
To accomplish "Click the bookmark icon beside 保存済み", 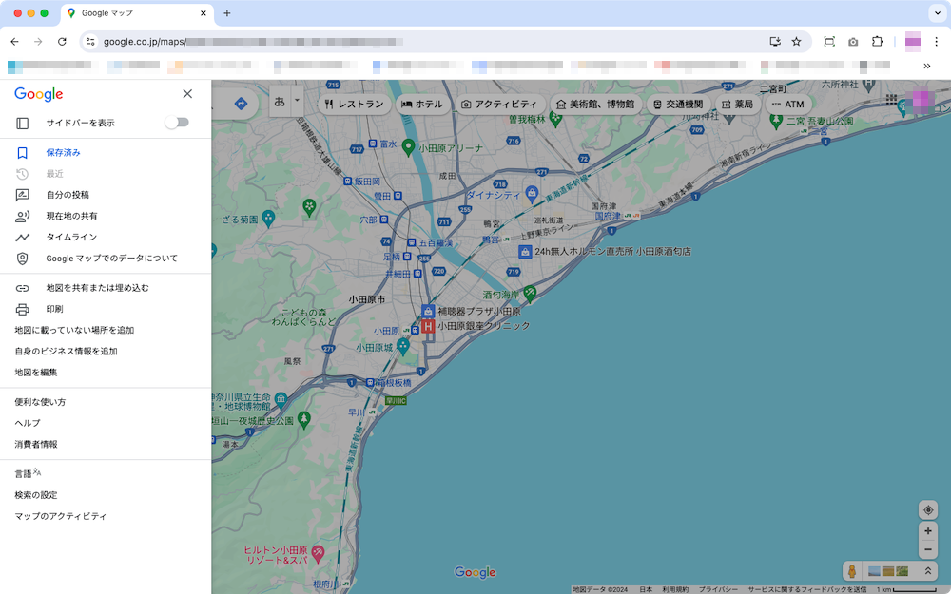I will (23, 153).
